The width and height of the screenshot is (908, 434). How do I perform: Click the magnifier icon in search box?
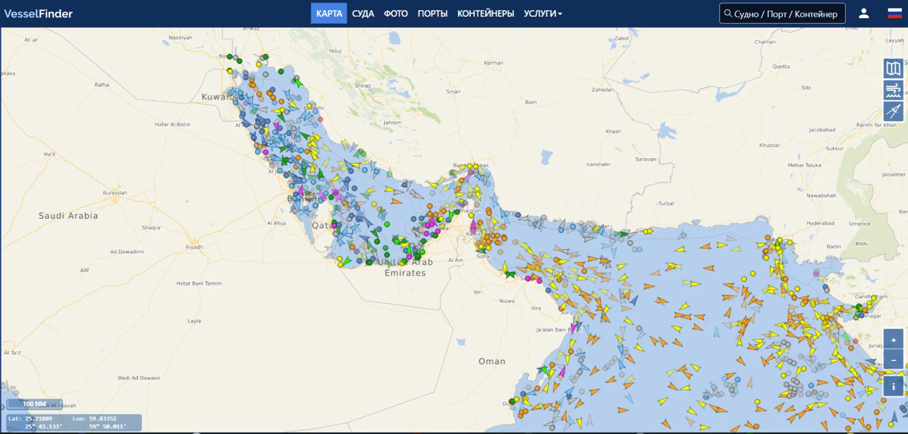728,13
